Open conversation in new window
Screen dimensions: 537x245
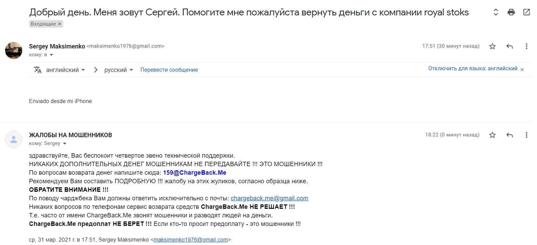coord(526,13)
